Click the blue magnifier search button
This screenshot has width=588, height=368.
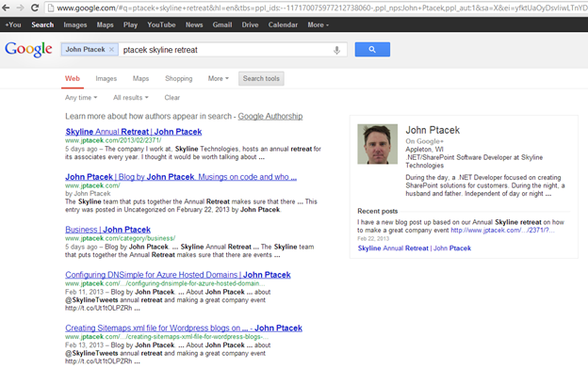(x=372, y=50)
